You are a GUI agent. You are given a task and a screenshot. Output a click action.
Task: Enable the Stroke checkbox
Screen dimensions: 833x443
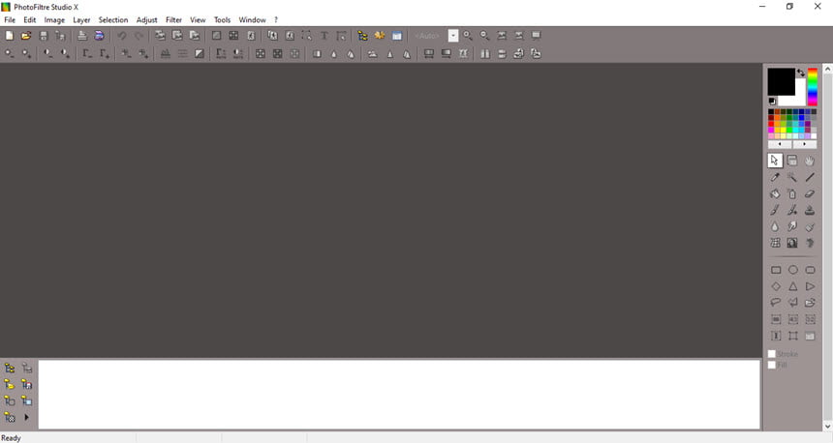coord(772,354)
